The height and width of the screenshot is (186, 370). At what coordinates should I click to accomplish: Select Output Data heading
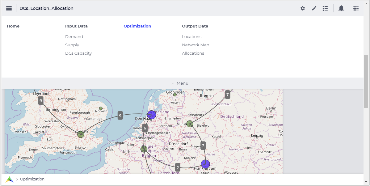[195, 26]
